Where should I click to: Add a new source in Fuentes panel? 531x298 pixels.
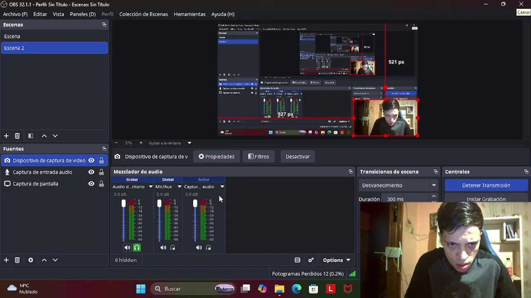click(x=6, y=260)
